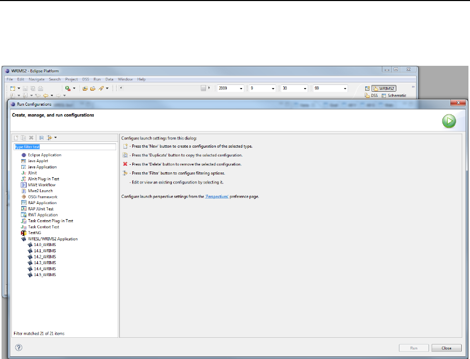Click the Open Perspective icon beside WRIMS2

pos(367,89)
